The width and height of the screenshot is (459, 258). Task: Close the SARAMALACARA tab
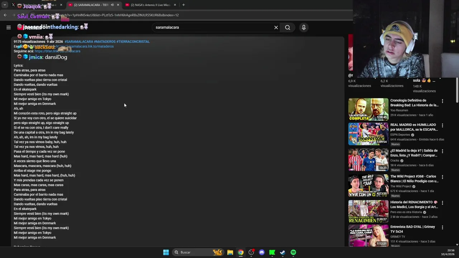point(118,5)
